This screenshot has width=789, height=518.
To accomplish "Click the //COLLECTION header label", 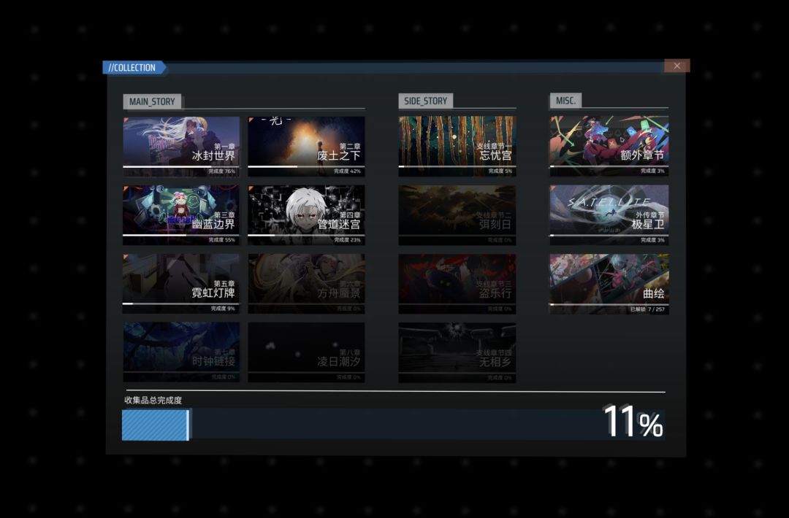I will (133, 67).
